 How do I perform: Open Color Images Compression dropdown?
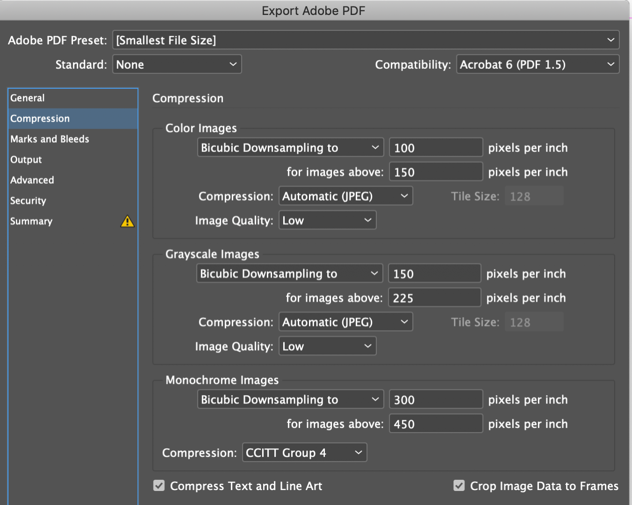click(345, 196)
